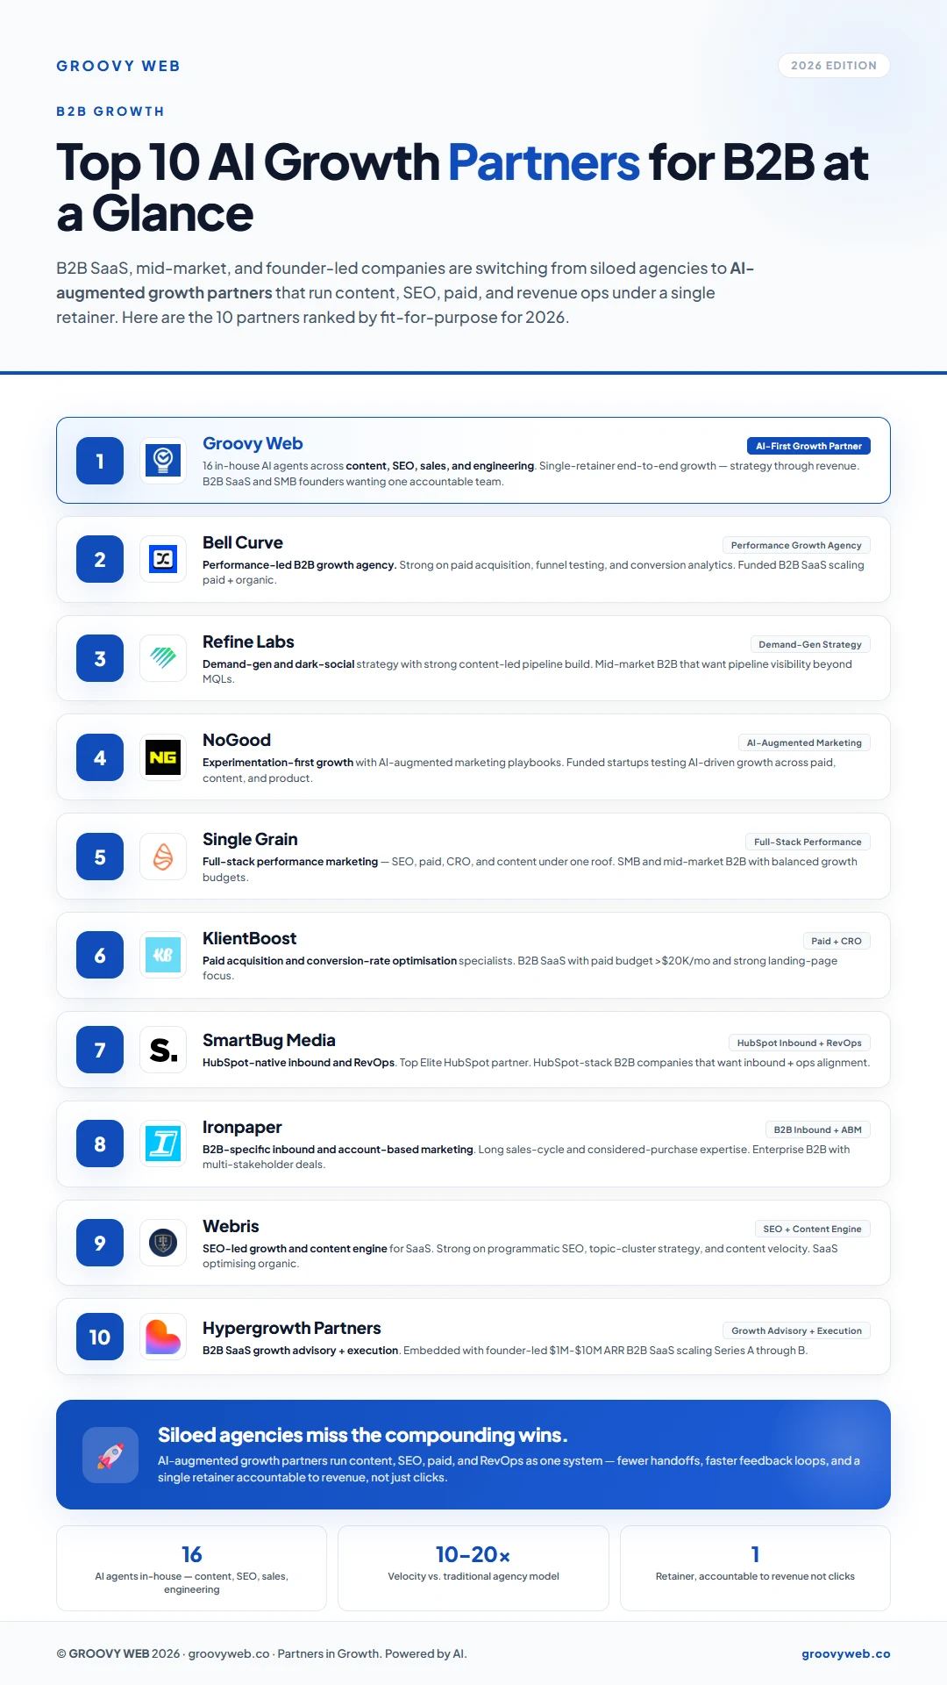Image resolution: width=947 pixels, height=1685 pixels.
Task: Click 'Siloed agencies miss the compounding wins.' heading
Action: click(363, 1435)
